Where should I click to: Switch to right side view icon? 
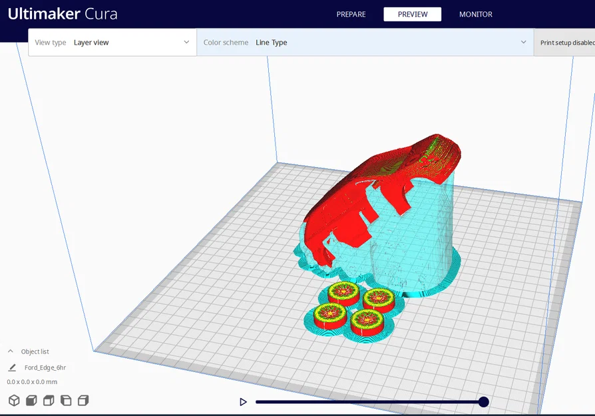click(x=83, y=401)
